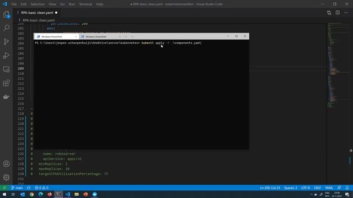The height and width of the screenshot is (198, 353).
Task: Open Task View on the taskbar
Action: pyautogui.click(x=13, y=194)
